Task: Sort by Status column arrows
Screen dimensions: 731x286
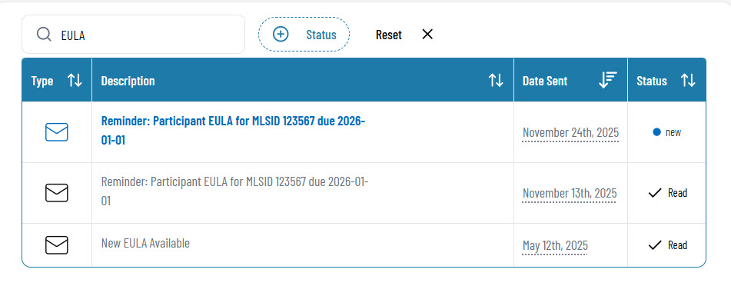Action: coord(688,80)
